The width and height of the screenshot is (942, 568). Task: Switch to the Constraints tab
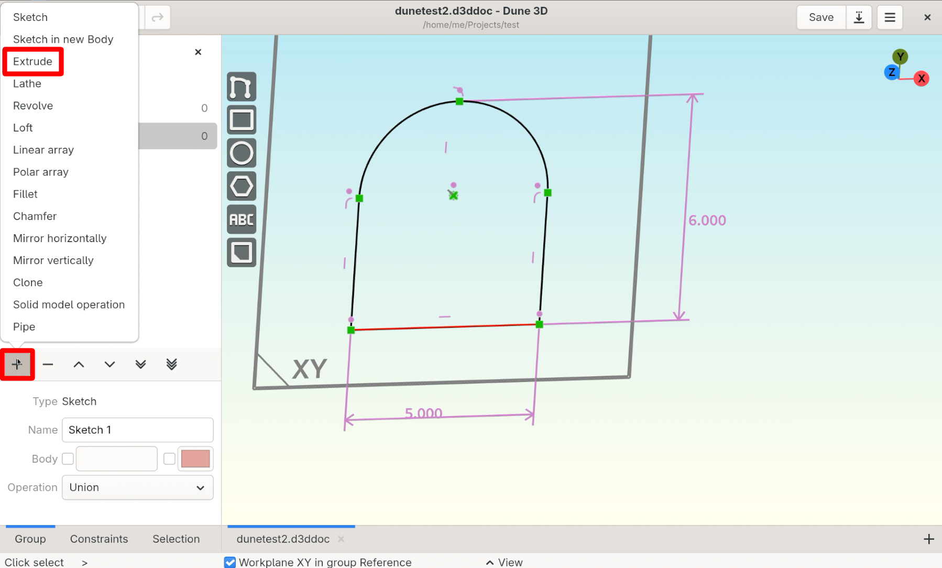pos(99,539)
